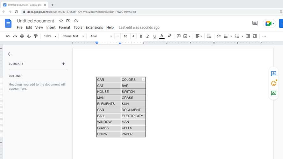Add a comment from the toolbar
283x159 pixels.
[179, 36]
